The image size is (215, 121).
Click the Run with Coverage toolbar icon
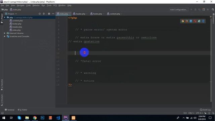(200, 9)
